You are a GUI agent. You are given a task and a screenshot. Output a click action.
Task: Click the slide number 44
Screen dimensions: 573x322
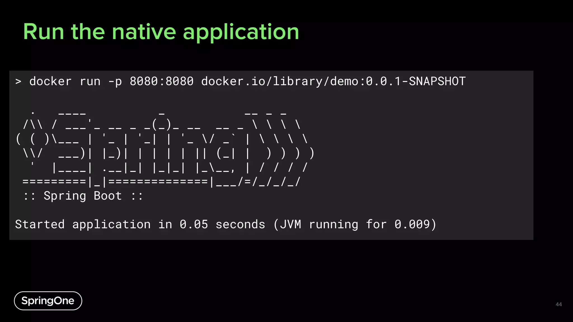pyautogui.click(x=559, y=304)
